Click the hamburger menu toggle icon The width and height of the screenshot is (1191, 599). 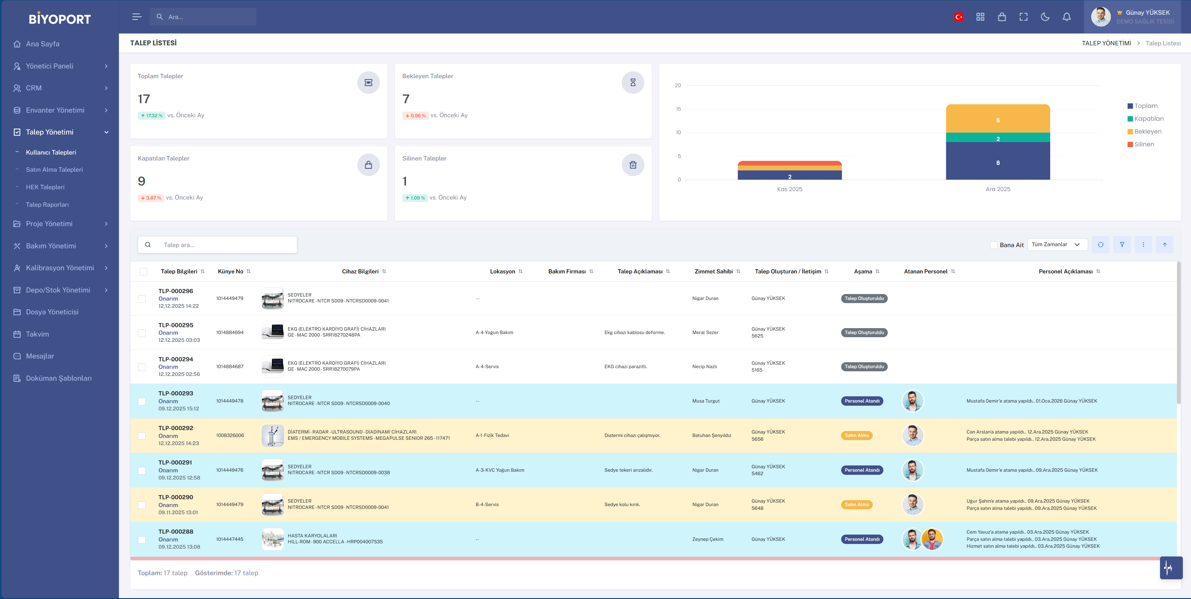(x=136, y=17)
